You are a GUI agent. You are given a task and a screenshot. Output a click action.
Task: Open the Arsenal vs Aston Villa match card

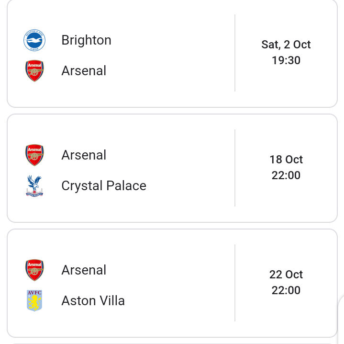pos(172,283)
